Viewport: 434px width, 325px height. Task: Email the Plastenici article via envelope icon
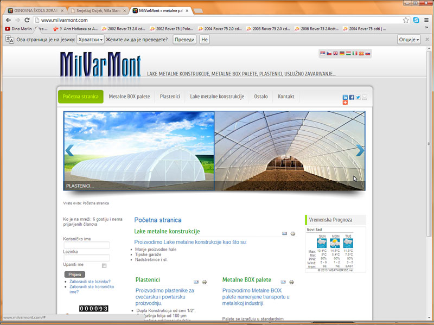[x=196, y=282]
